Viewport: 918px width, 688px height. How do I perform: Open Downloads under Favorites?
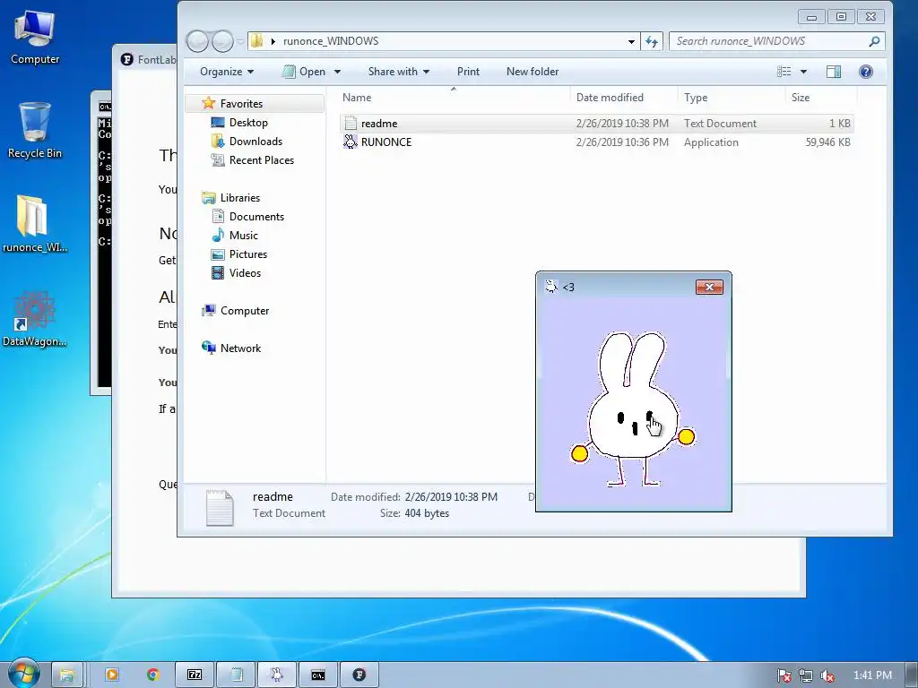[247, 141]
